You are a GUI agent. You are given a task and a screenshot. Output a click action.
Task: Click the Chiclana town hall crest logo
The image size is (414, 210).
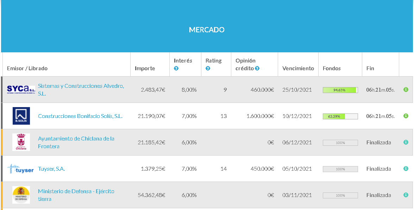click(x=21, y=142)
